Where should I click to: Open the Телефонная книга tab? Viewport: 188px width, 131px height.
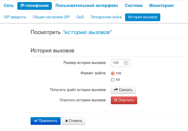[106, 17]
